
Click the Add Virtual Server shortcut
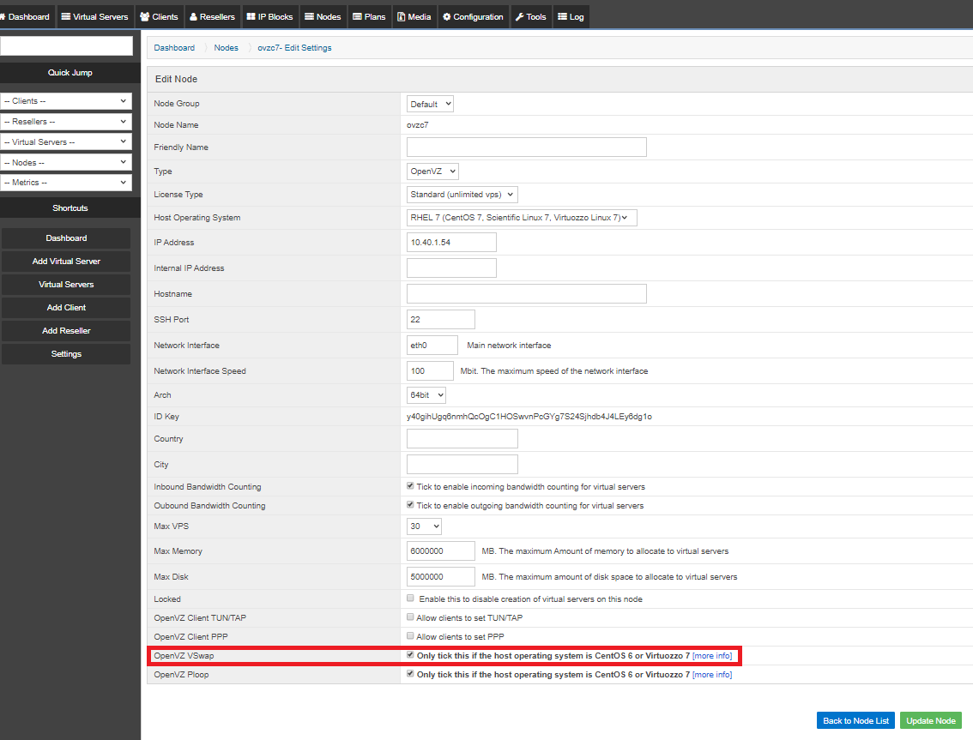click(66, 262)
